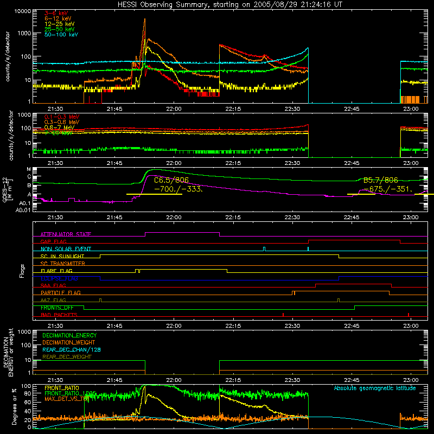Click the M class tick in GOES panel
Image resolution: width=434 pixels, height=434 pixels.
pyautogui.click(x=29, y=169)
